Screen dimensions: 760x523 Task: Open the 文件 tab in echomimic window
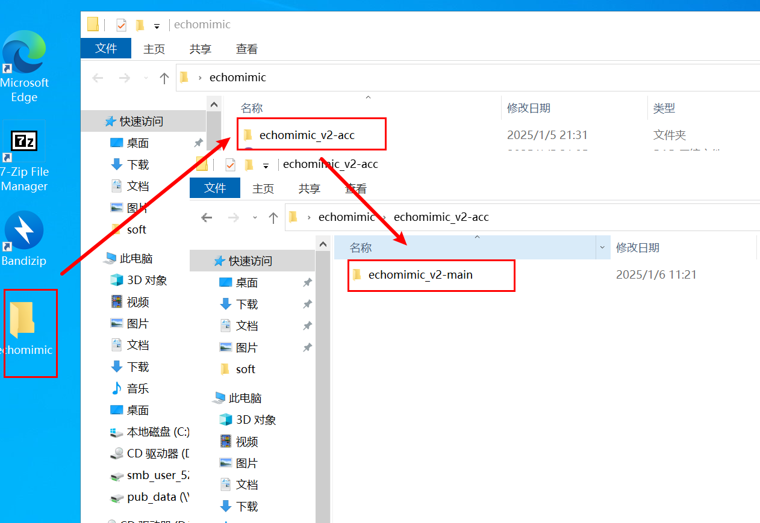(x=106, y=49)
